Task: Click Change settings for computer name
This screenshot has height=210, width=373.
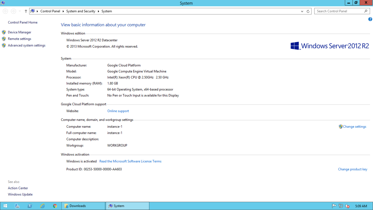Action: click(355, 127)
